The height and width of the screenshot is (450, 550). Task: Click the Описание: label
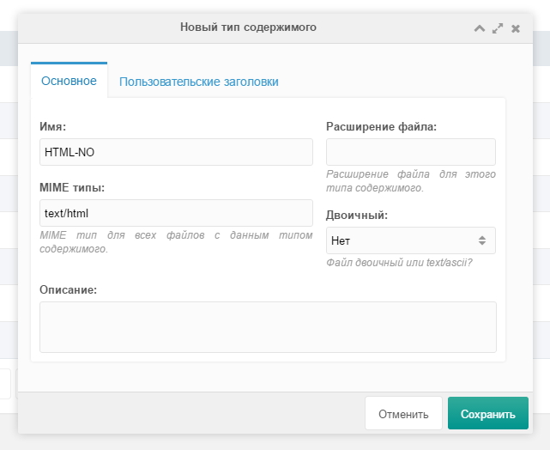pos(68,289)
